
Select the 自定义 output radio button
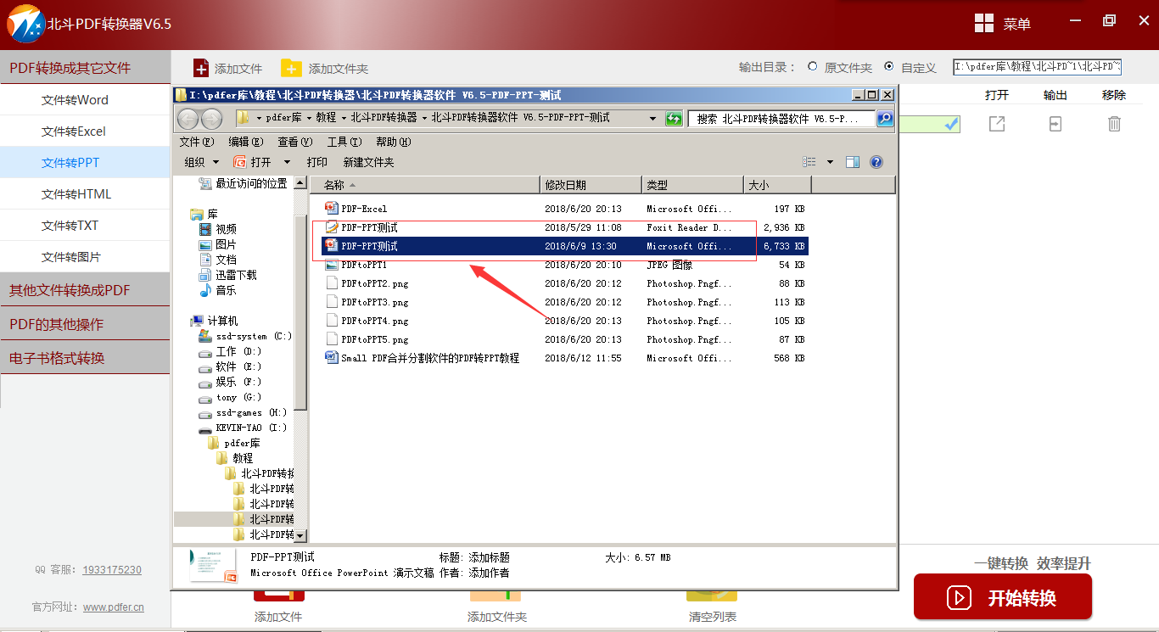pos(889,66)
